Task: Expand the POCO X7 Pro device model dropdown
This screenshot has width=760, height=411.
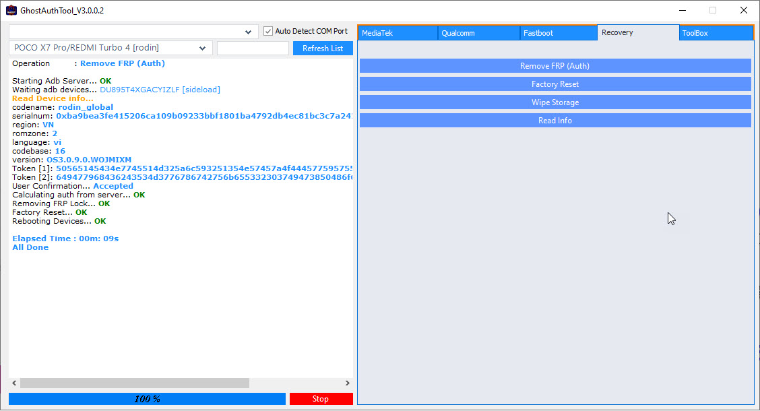Action: pyautogui.click(x=202, y=48)
